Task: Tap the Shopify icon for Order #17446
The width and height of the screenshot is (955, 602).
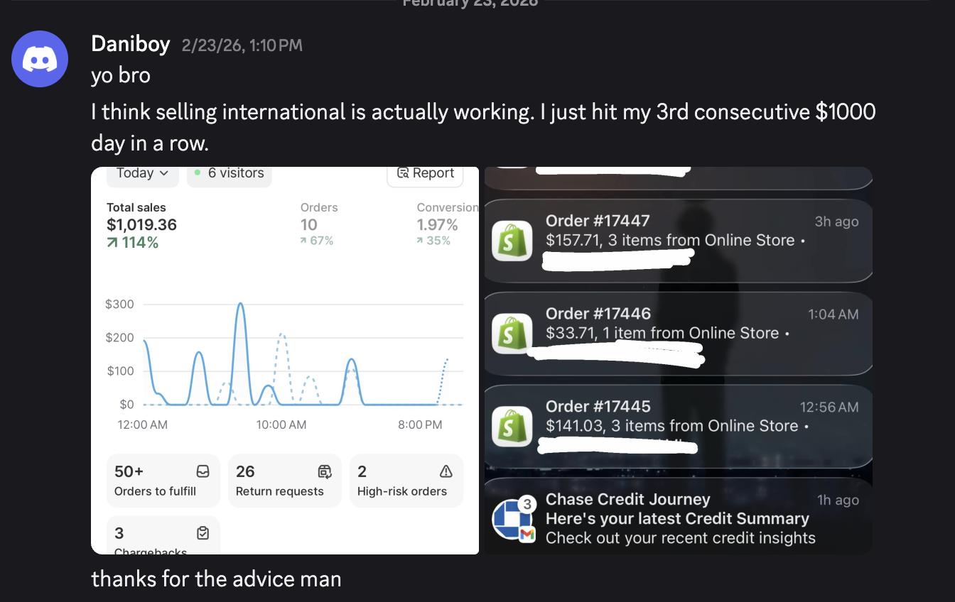Action: 512,334
